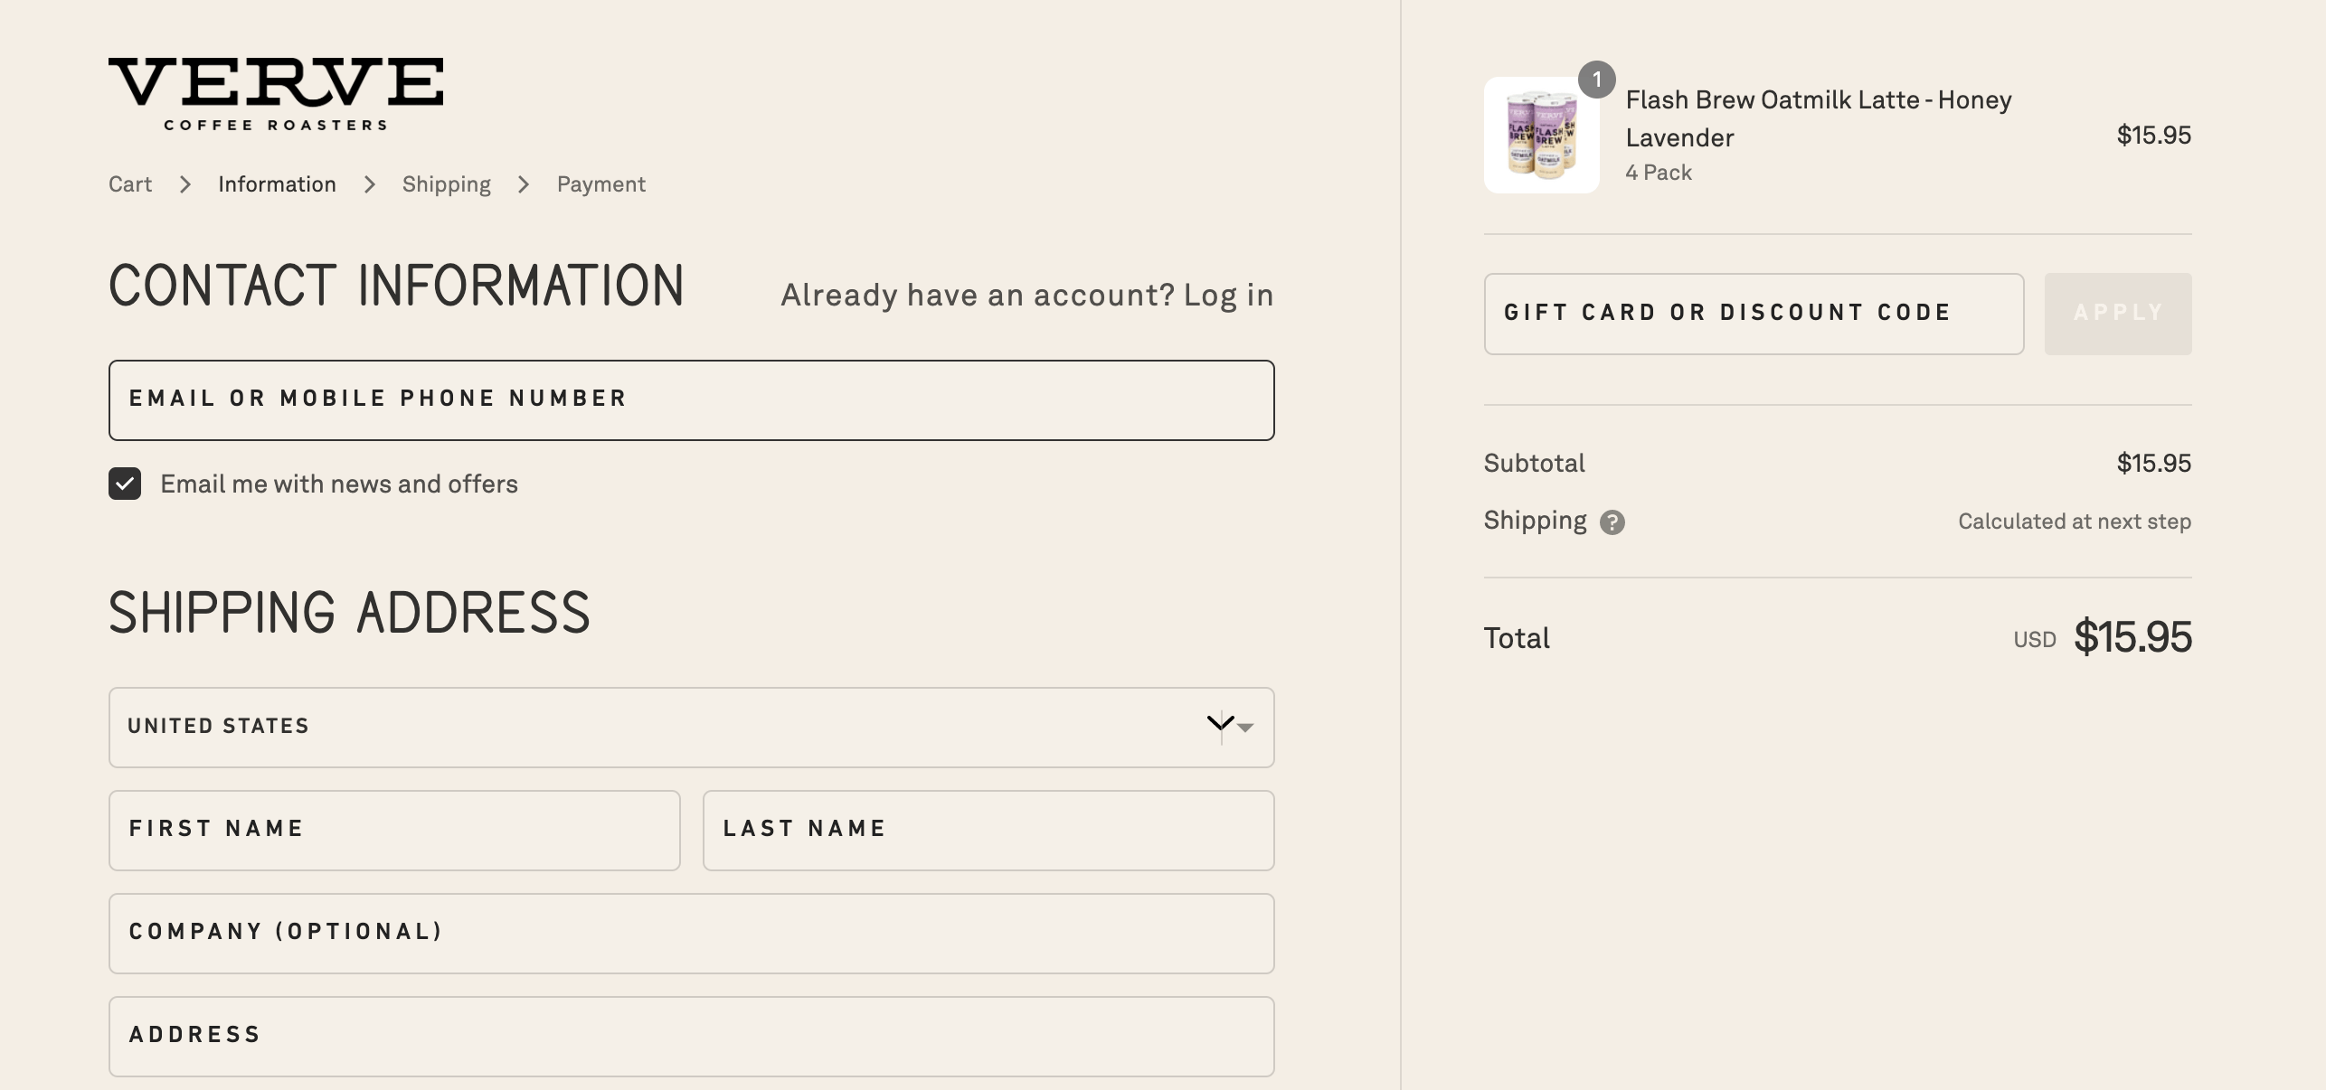This screenshot has height=1090, width=2326.
Task: Click the Verve Coffee Roasters logo
Action: tap(276, 93)
